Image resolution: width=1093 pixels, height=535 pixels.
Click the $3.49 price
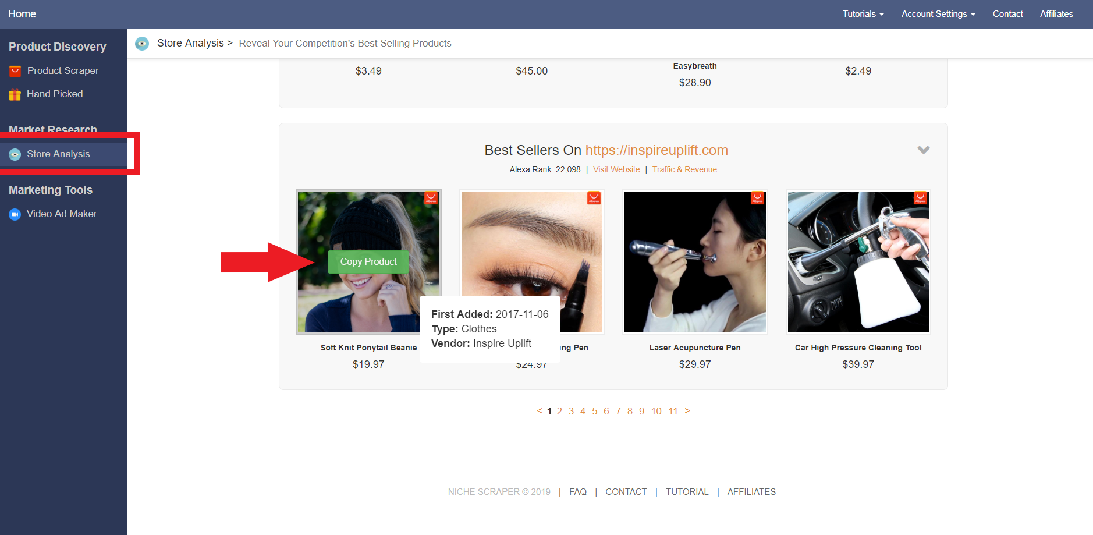[368, 71]
